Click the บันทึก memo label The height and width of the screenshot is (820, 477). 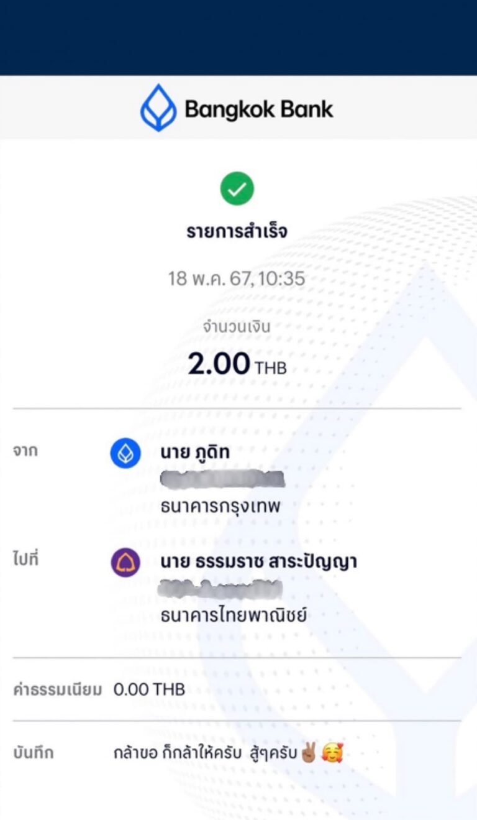pyautogui.click(x=34, y=753)
